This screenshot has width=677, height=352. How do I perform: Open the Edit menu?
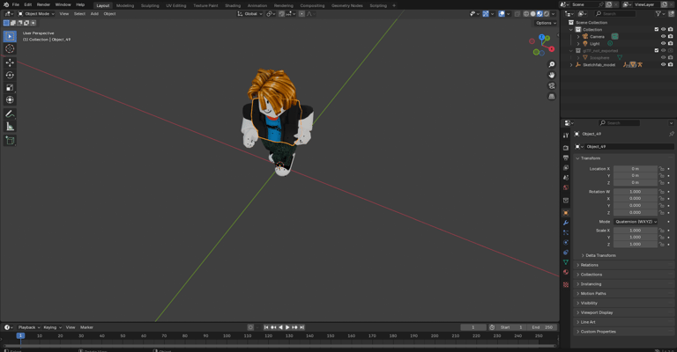28,4
